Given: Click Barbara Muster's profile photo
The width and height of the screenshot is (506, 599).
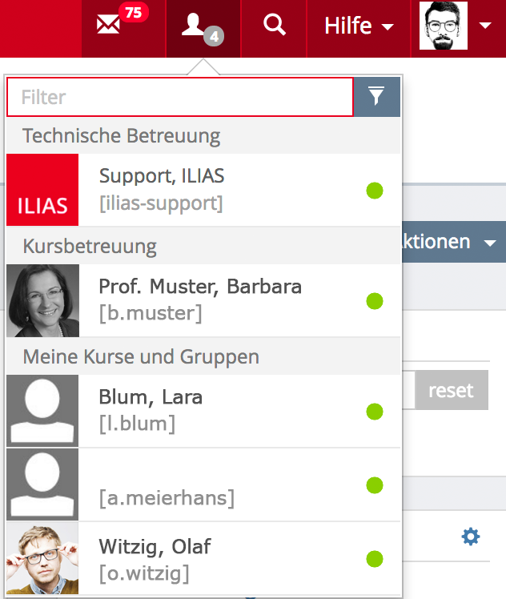Looking at the screenshot, I should (42, 300).
